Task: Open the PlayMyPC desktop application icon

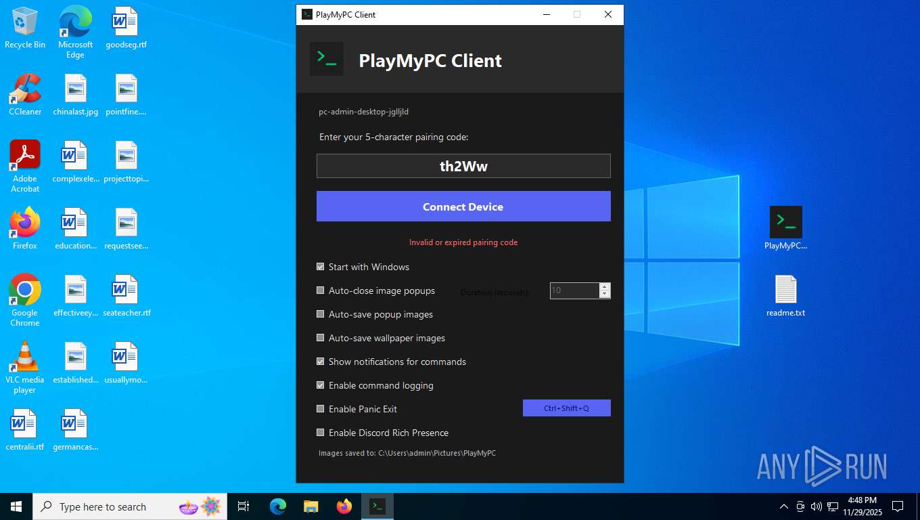Action: [785, 228]
